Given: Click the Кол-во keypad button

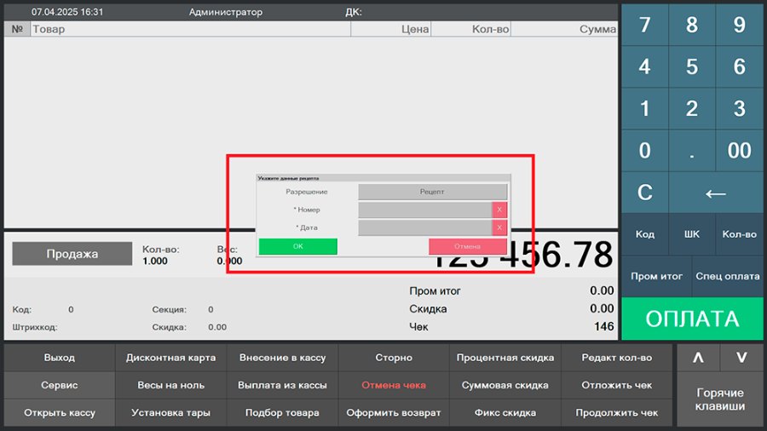Looking at the screenshot, I should [739, 234].
